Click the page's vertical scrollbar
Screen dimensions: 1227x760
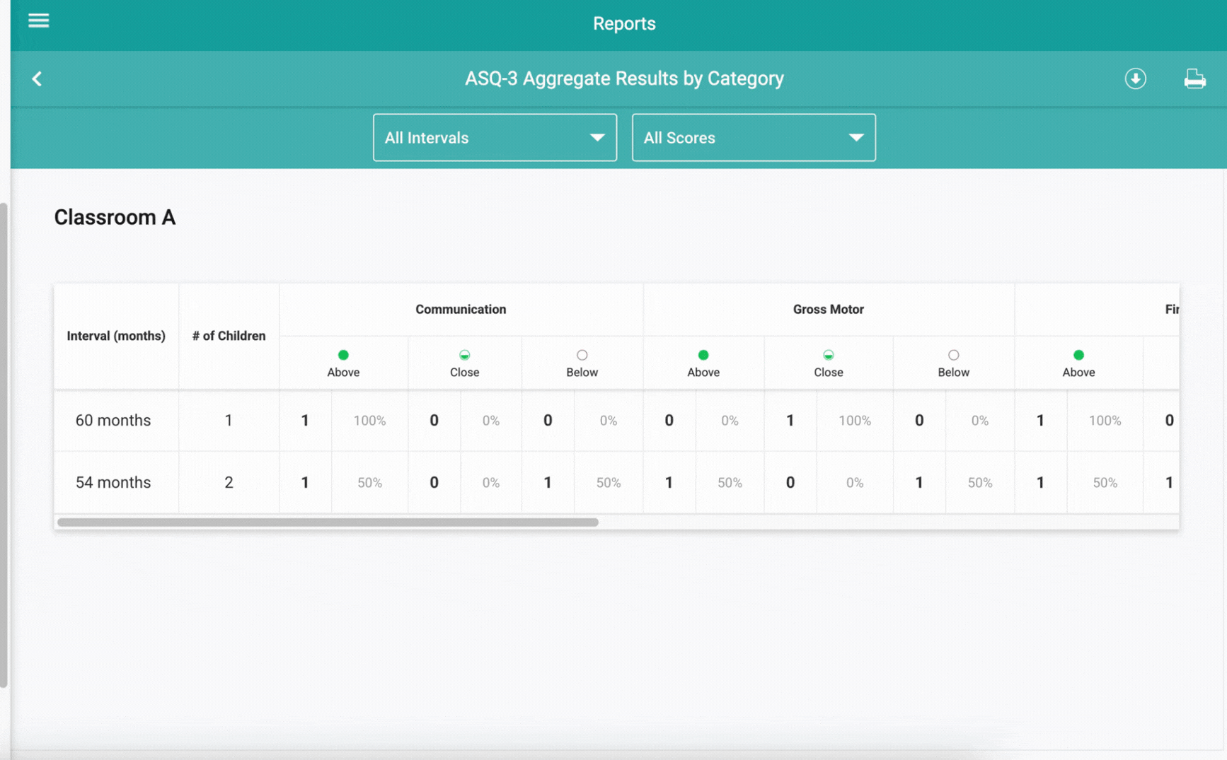(x=4, y=445)
